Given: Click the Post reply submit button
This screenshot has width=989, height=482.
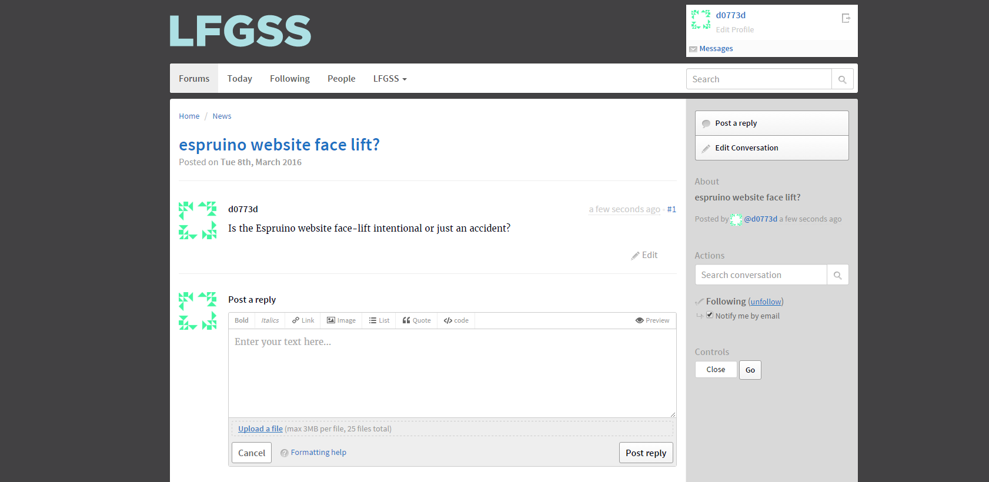Looking at the screenshot, I should click(x=646, y=453).
